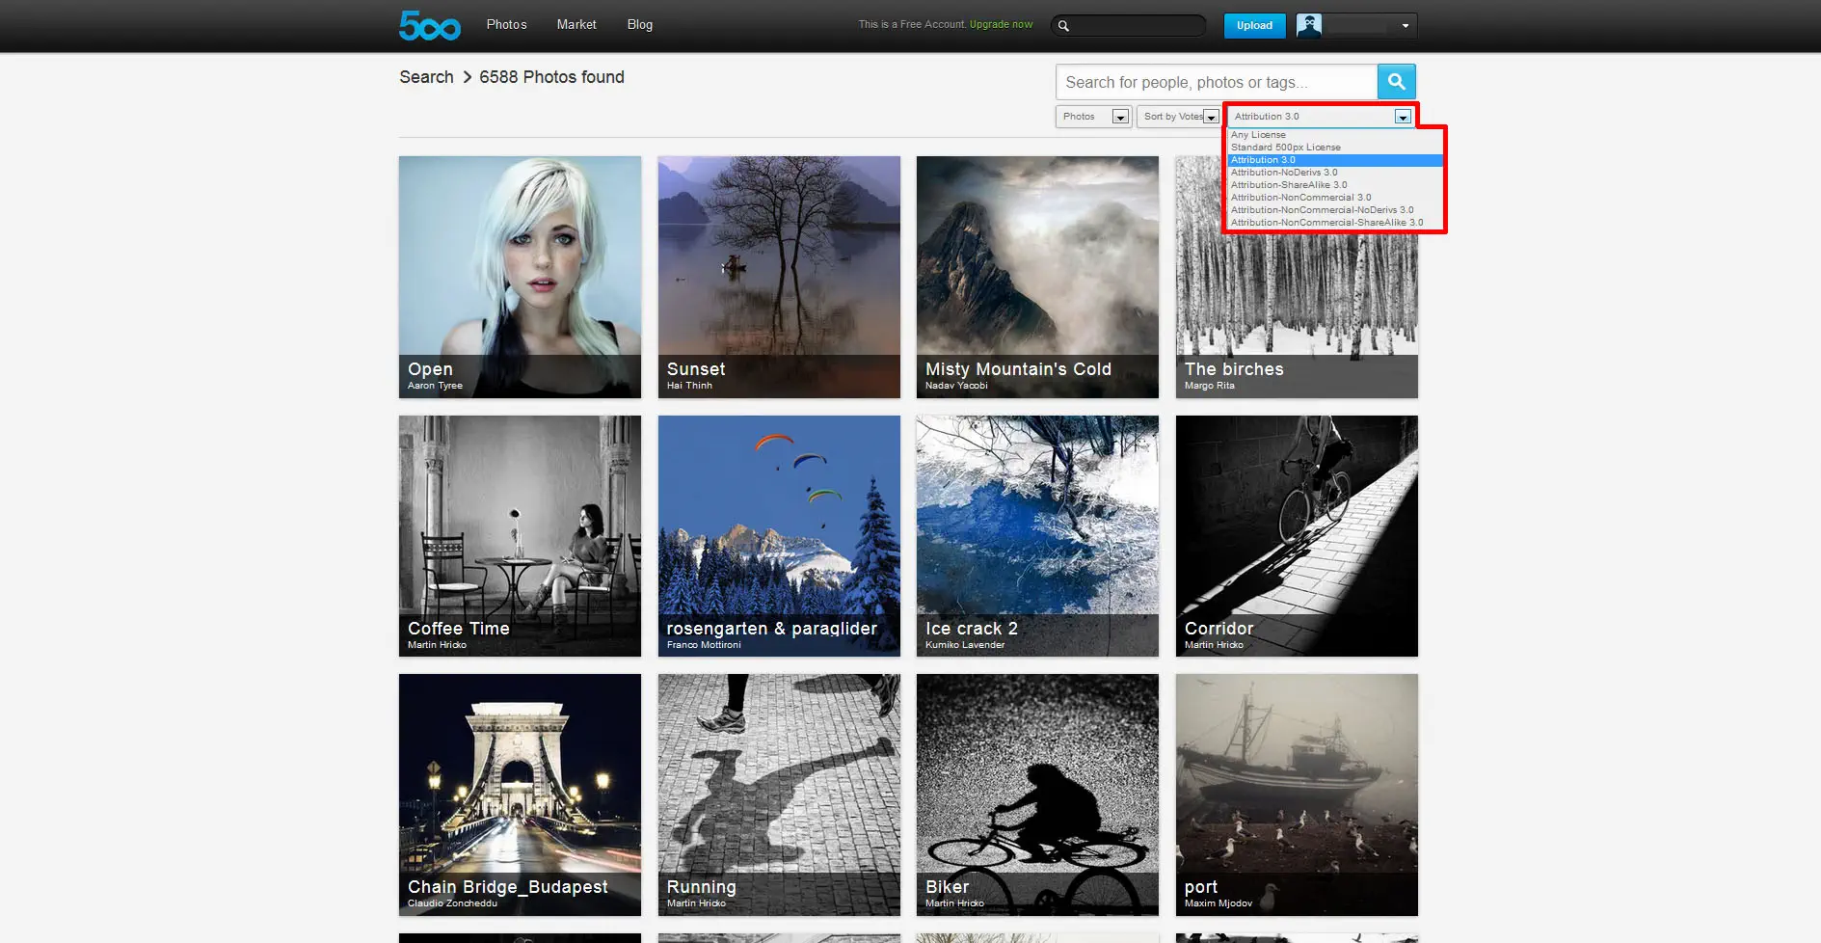The width and height of the screenshot is (1821, 943).
Task: Open the Chain Bridge_Budapest photo thumbnail
Action: (x=520, y=795)
